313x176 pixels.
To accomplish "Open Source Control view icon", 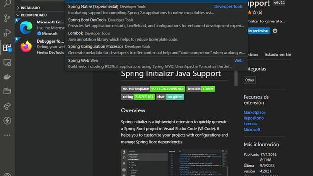I will coord(7,18).
